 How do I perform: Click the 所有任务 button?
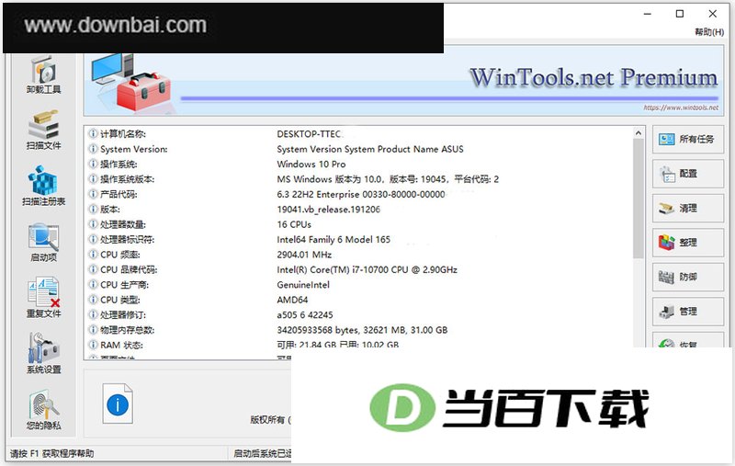687,139
